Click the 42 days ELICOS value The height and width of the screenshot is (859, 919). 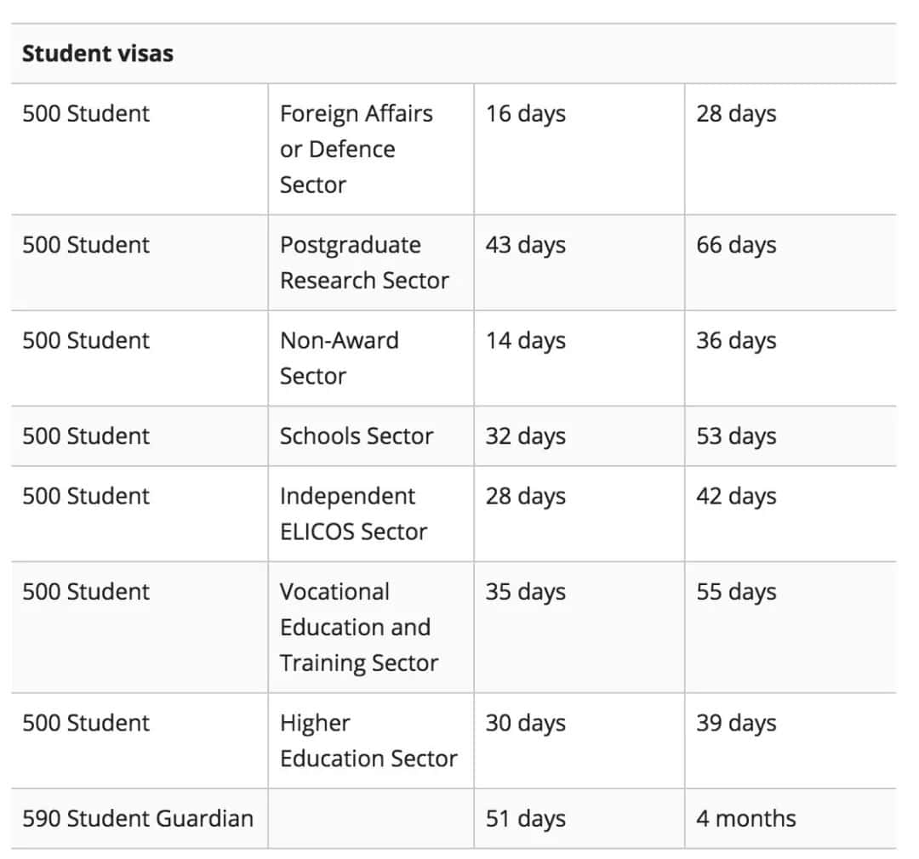[736, 497]
